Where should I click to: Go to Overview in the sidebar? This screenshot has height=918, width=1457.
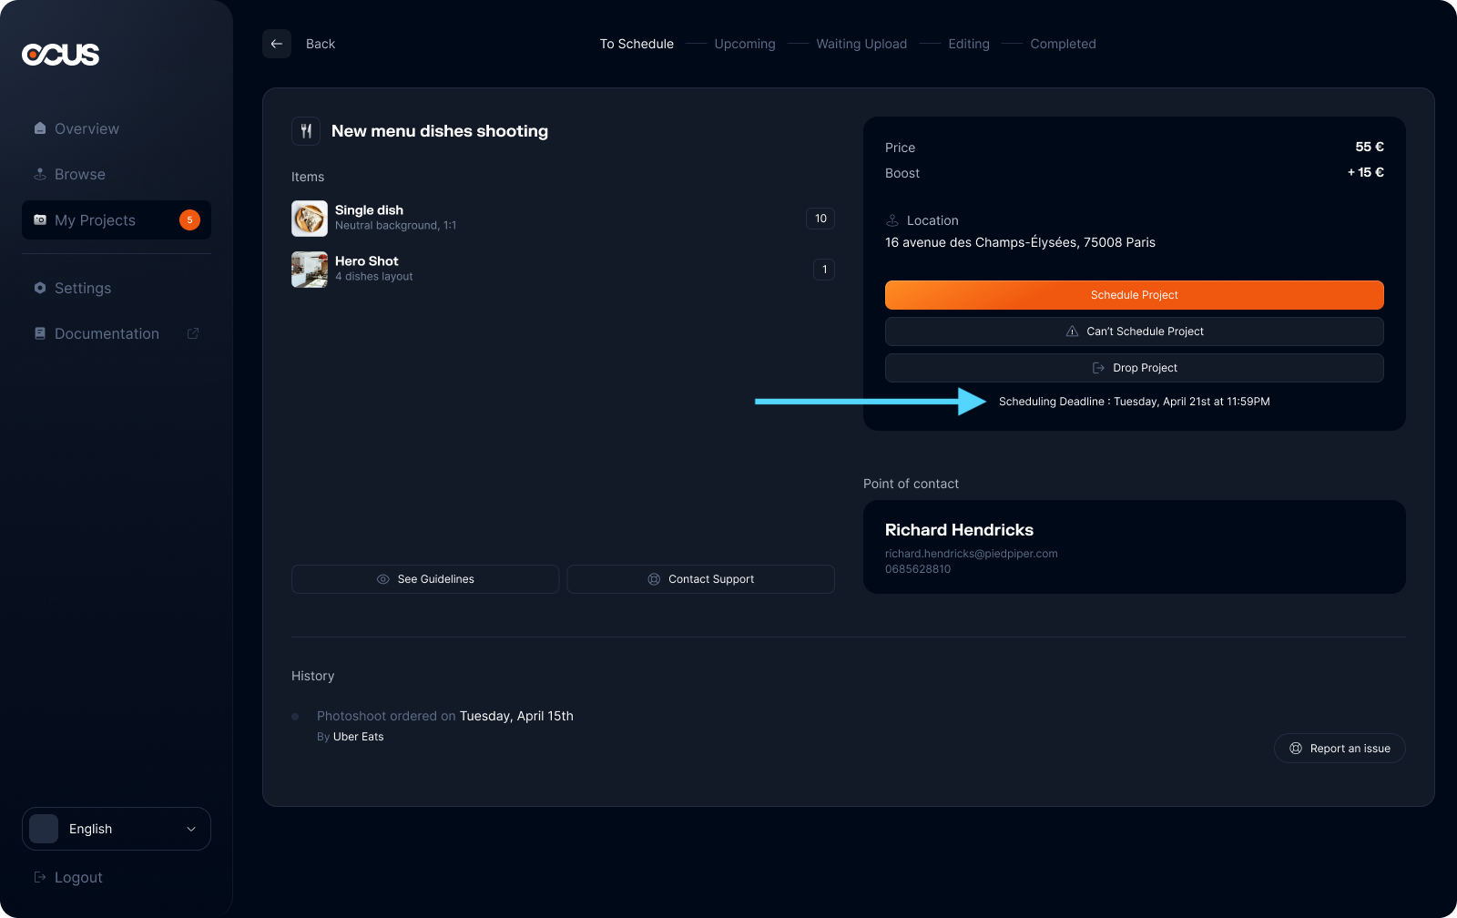87,129
